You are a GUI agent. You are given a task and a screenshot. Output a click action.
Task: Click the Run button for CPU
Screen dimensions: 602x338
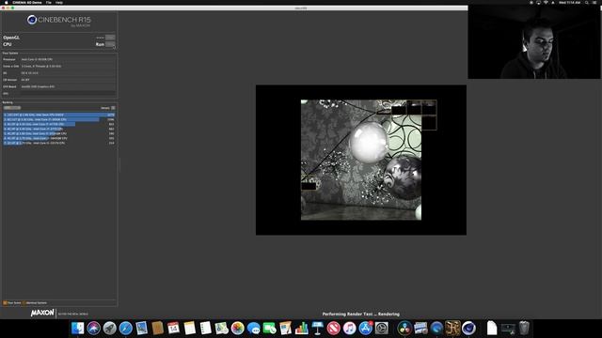110,44
